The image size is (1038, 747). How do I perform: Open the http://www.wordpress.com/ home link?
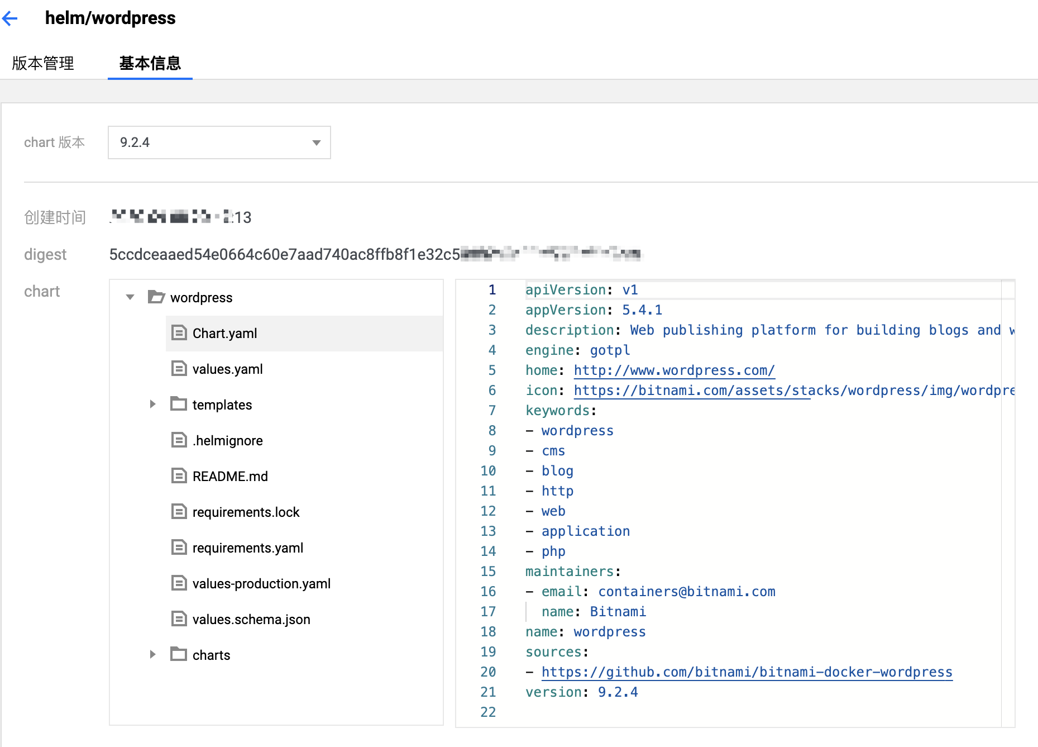(x=674, y=370)
